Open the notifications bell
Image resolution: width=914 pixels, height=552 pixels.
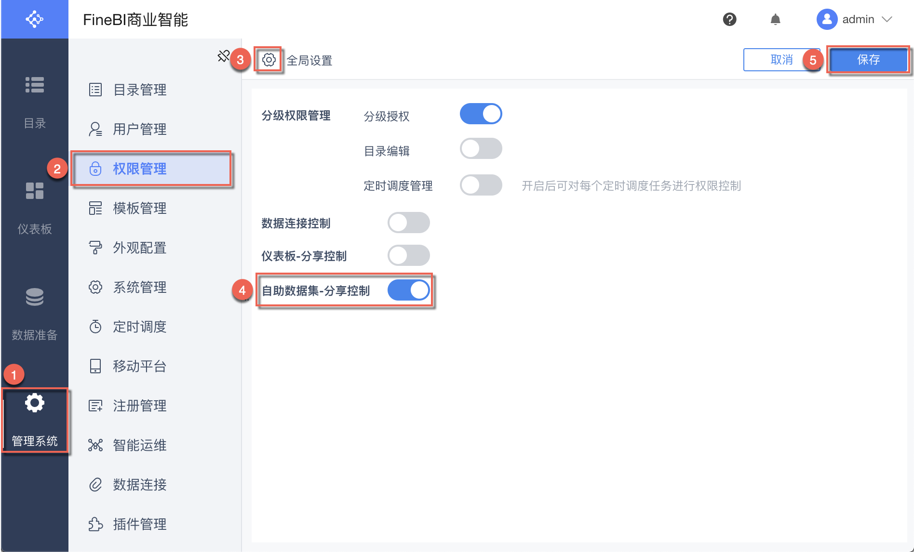click(775, 19)
